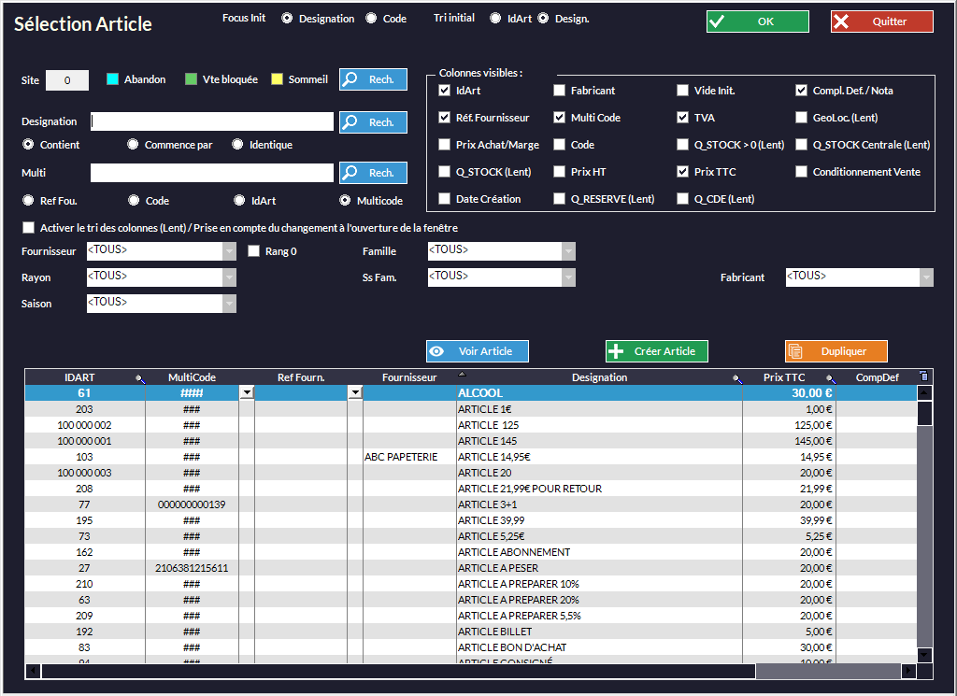Enable the Fabricant column checkbox

click(559, 91)
